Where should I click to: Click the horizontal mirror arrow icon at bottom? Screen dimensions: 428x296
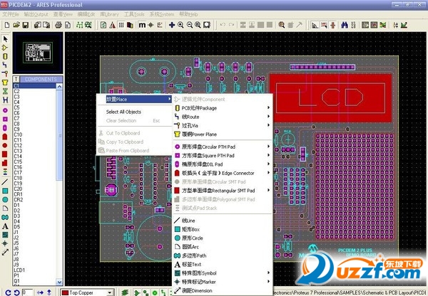(40, 292)
